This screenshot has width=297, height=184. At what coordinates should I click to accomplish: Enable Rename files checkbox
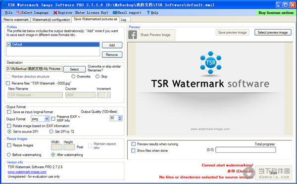[8, 83]
